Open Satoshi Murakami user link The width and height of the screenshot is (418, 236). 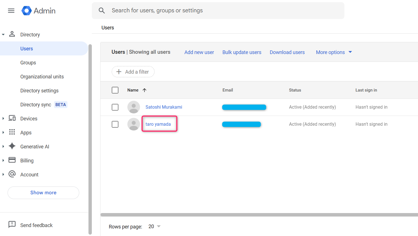pos(164,107)
